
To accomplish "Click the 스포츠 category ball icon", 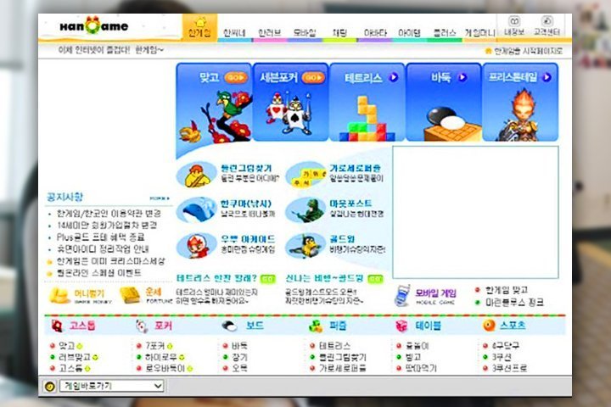I will [489, 326].
